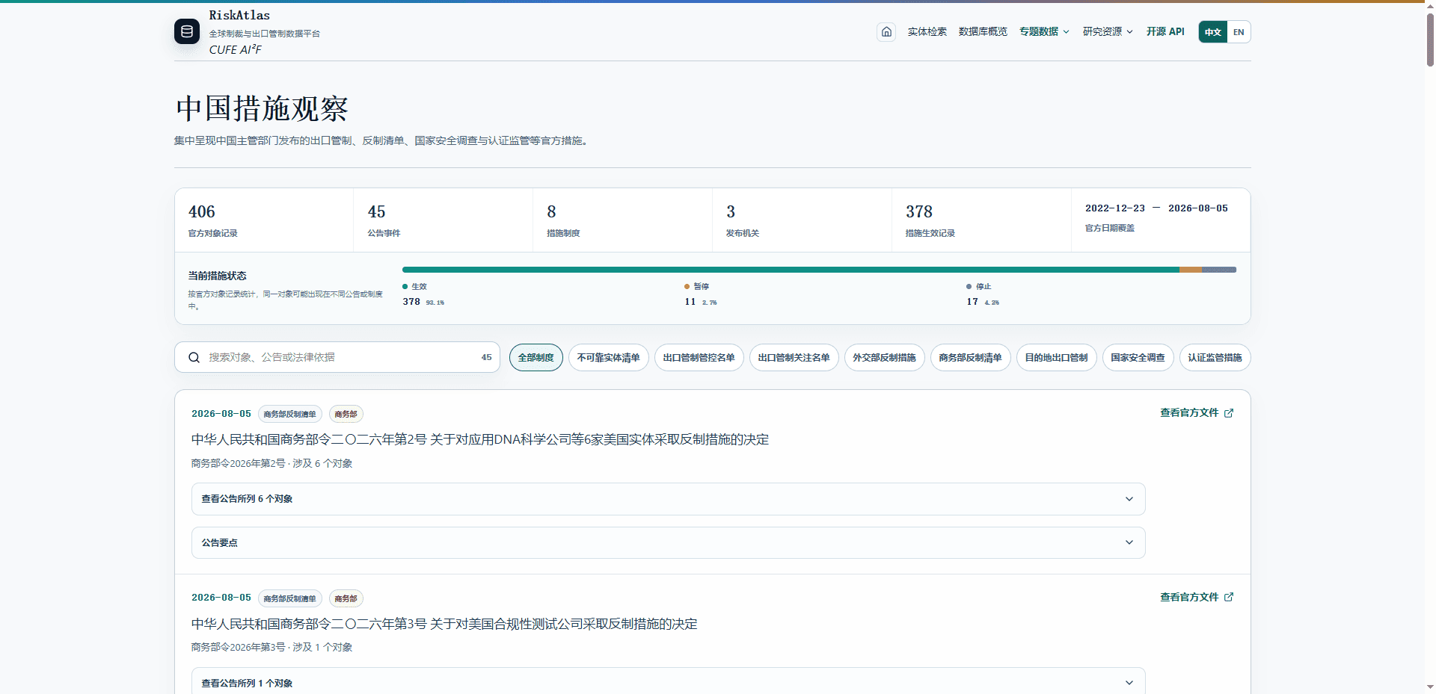The image size is (1436, 694).
Task: Click the 378 措施生效记录 stat
Action: (x=981, y=220)
